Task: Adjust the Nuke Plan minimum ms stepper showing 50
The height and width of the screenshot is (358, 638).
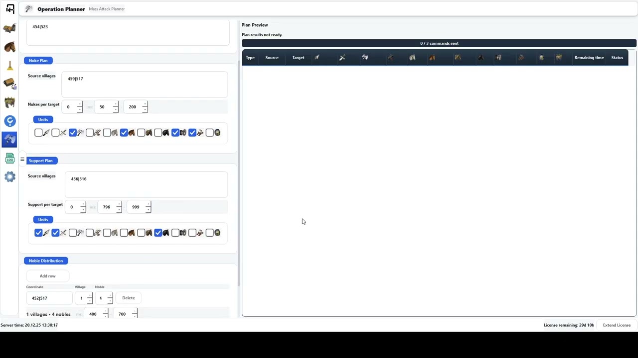Action: (107, 107)
